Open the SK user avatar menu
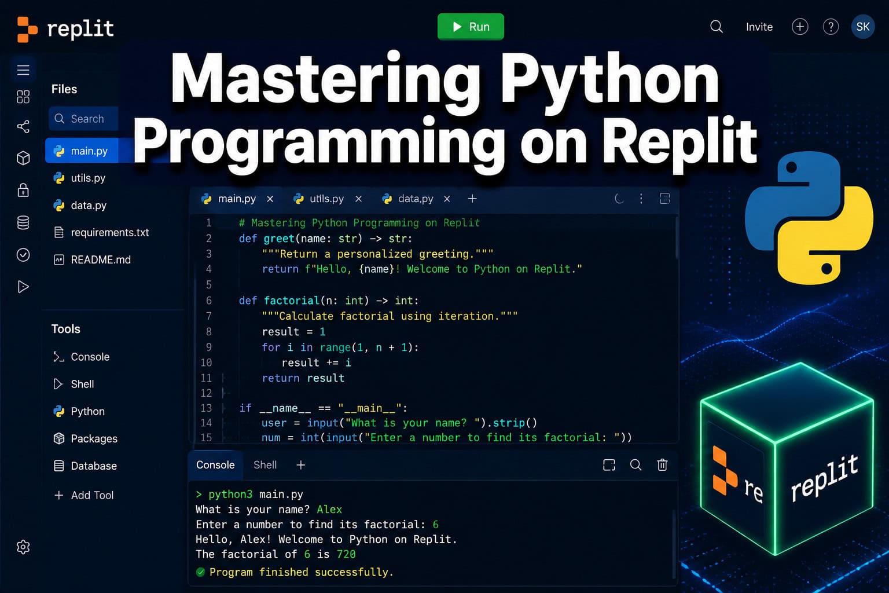Screen dimensions: 889x593 [x=863, y=27]
